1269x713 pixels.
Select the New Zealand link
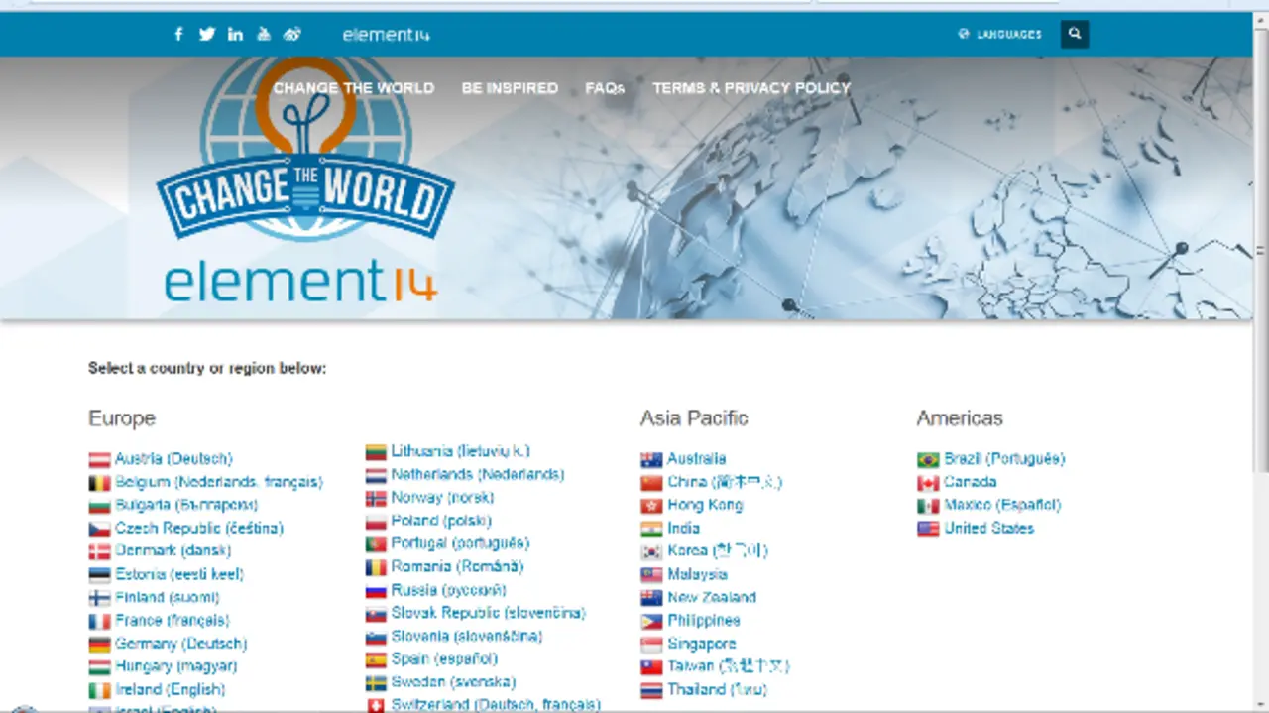(x=712, y=597)
